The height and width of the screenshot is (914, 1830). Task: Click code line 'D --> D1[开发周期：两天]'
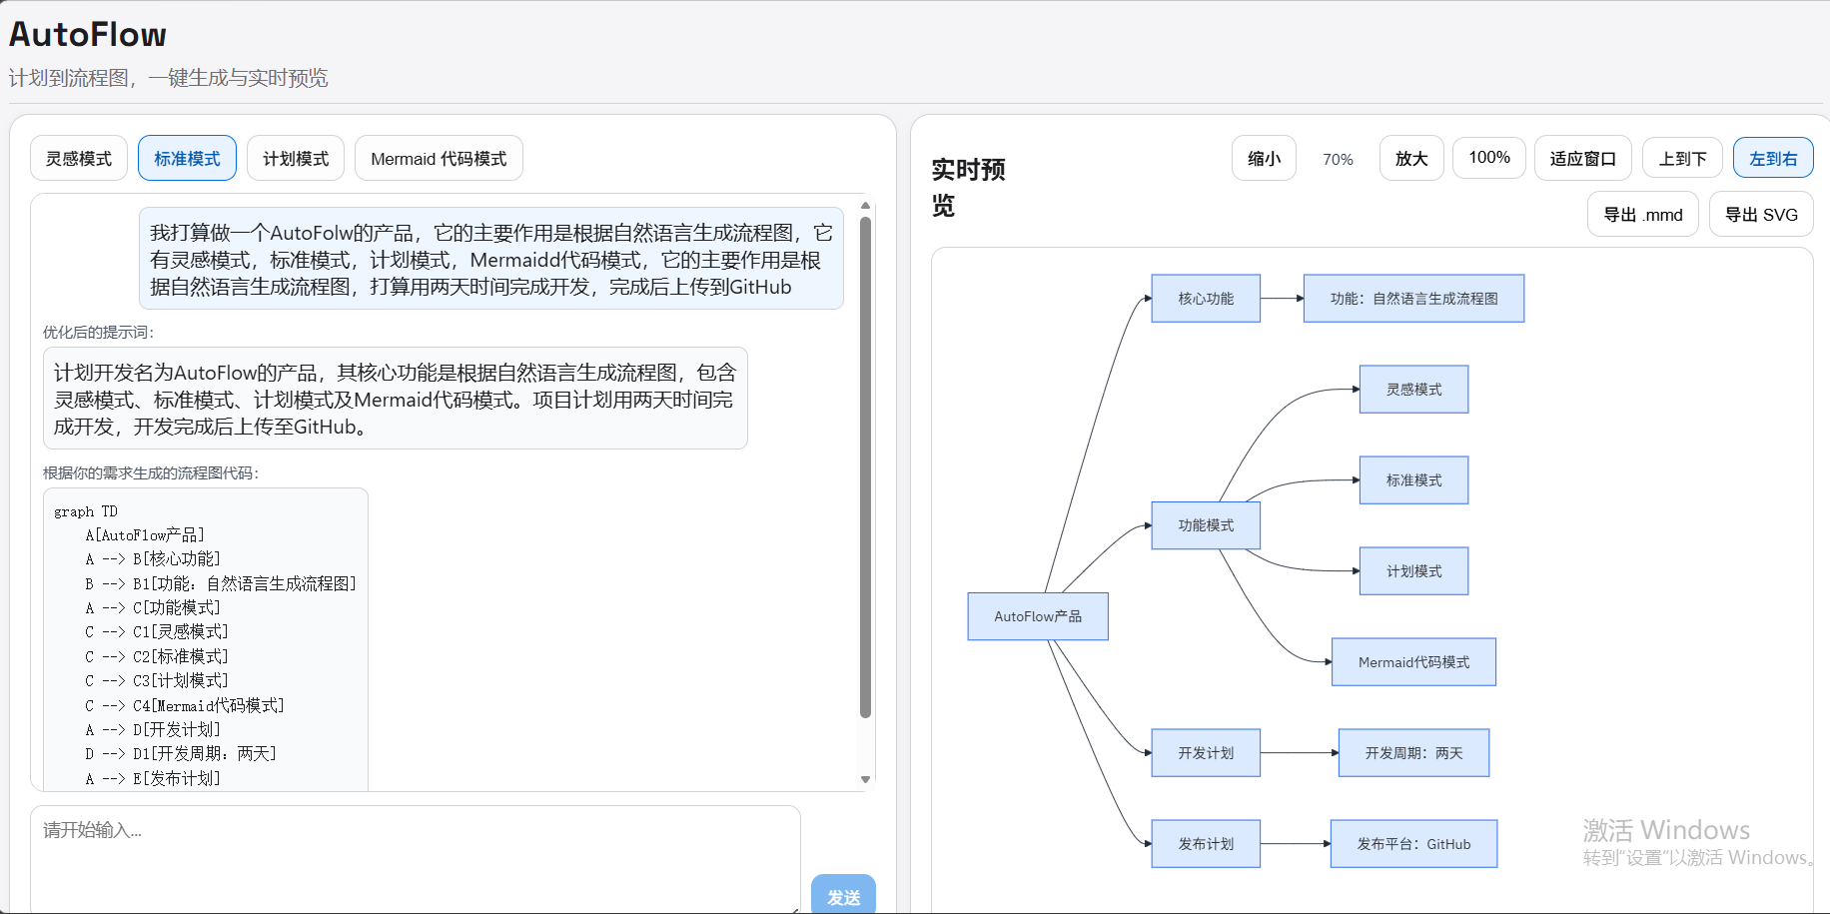181,753
